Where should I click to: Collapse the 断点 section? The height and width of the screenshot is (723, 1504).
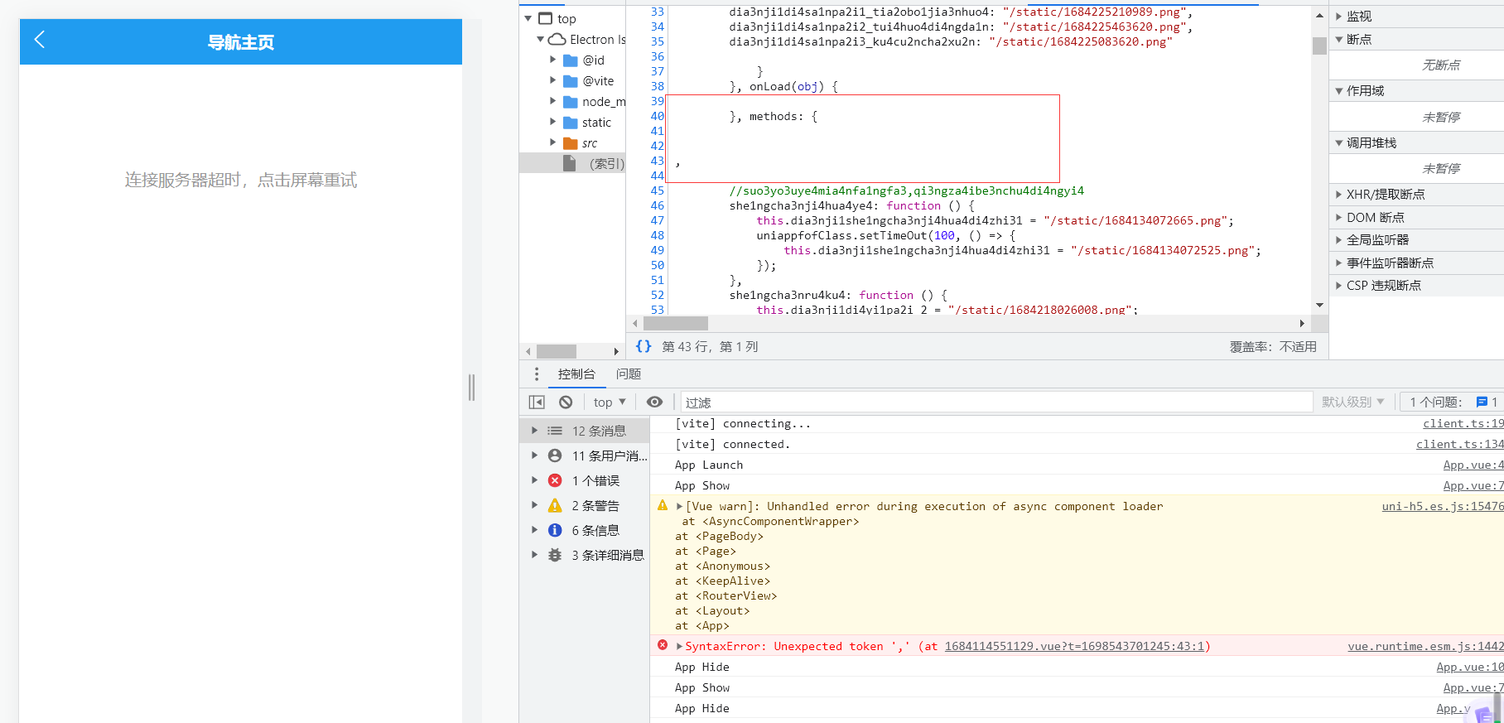[x=1339, y=39]
